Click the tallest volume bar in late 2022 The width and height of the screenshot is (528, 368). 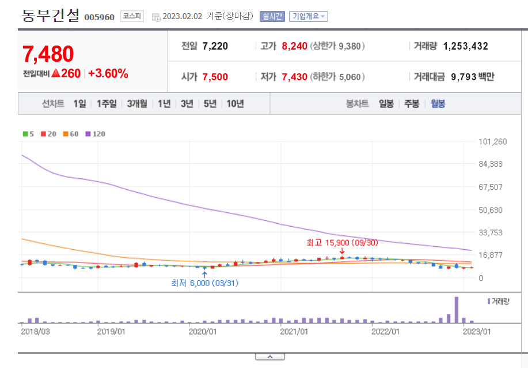[456, 310]
